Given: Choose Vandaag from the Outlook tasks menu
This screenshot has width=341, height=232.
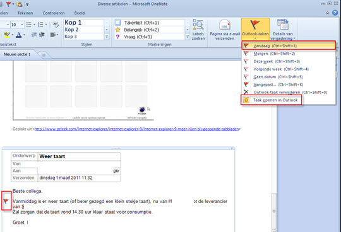Looking at the screenshot, I should click(x=289, y=45).
